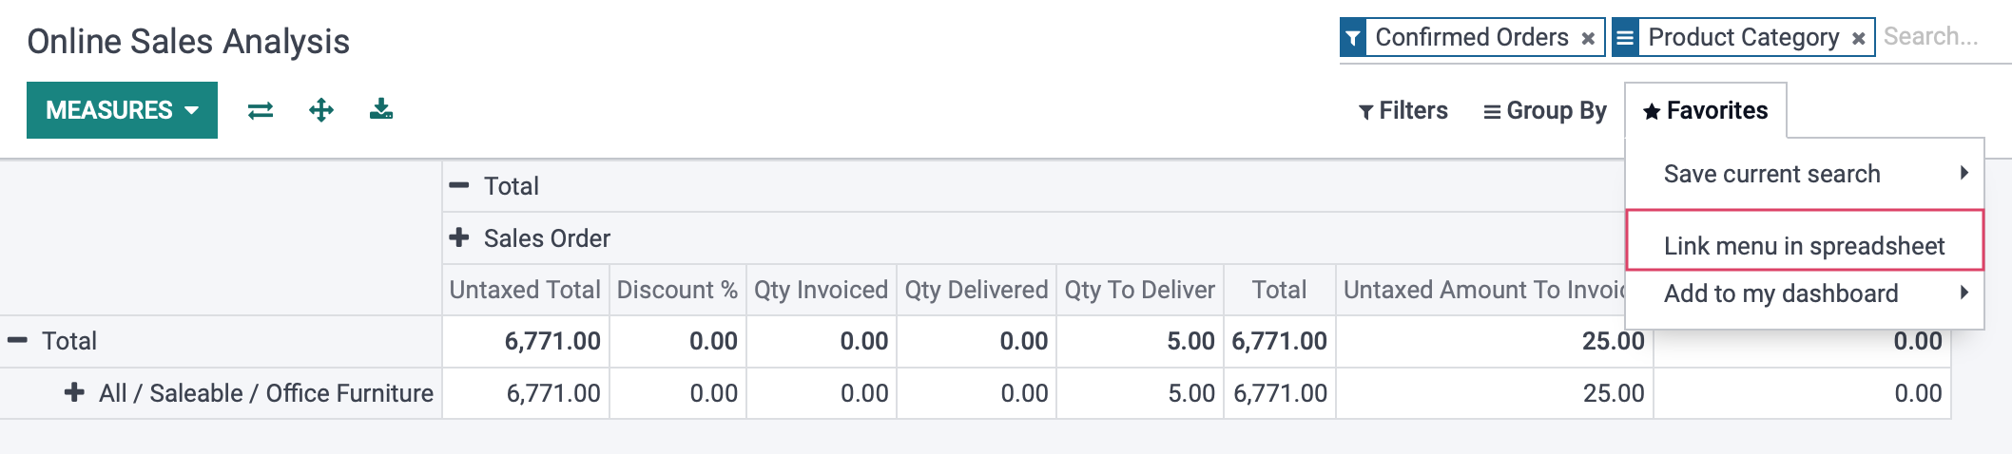This screenshot has width=2012, height=454.
Task: Expand All / Saleable / Office Furniture row
Action: 248,393
